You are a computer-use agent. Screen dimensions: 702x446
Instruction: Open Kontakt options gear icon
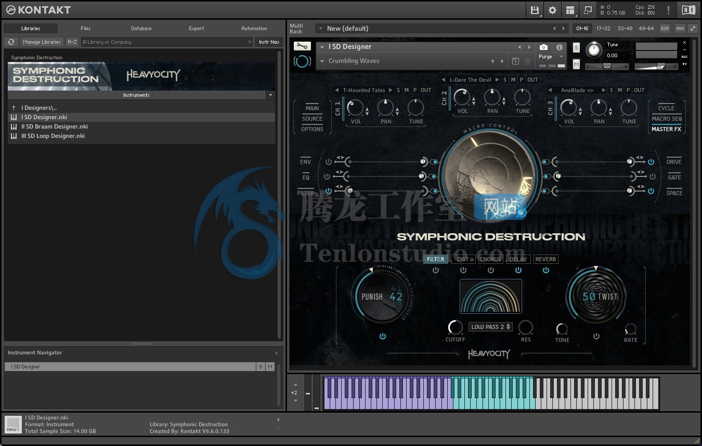(552, 10)
